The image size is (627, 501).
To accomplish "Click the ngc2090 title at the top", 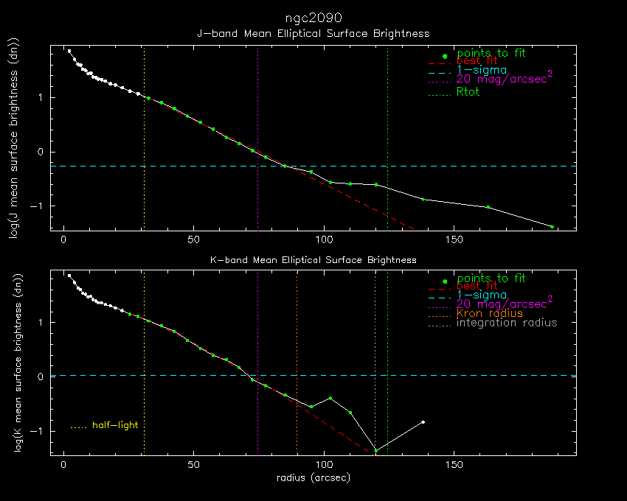I will (x=313, y=17).
